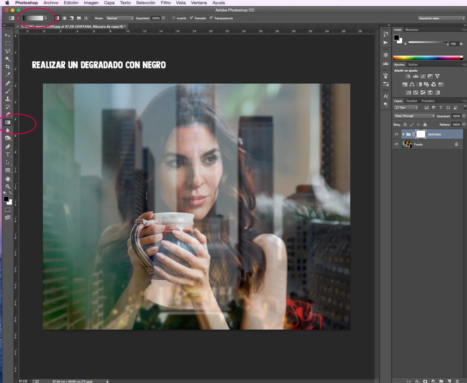Screen dimensions: 467x383
Task: Select the Clone Stamp tool
Action: coord(8,99)
